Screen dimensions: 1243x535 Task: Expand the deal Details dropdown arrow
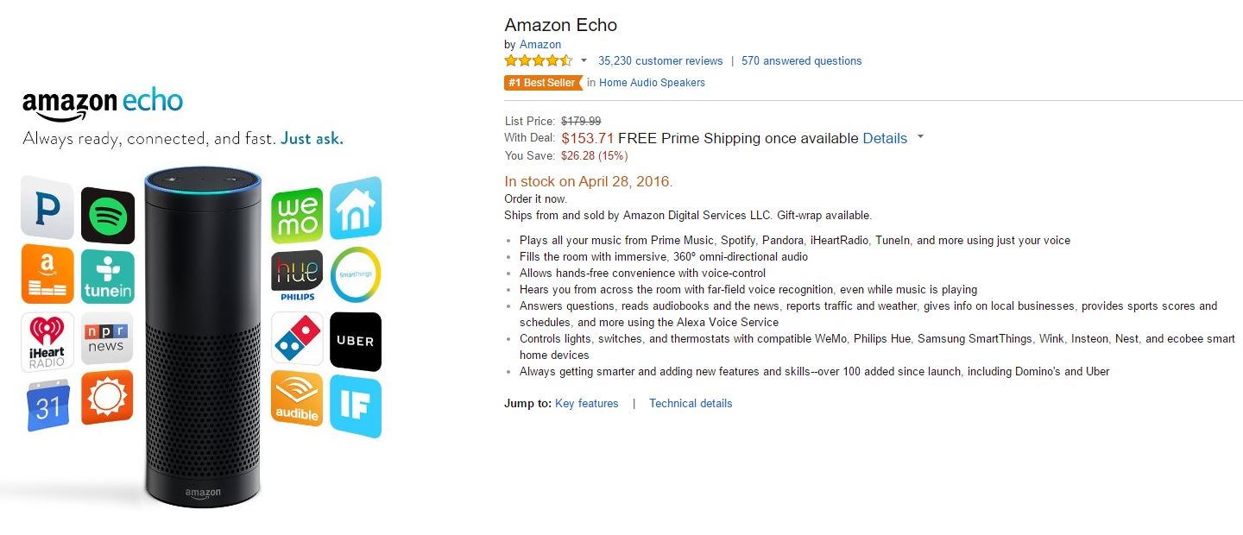(x=921, y=137)
